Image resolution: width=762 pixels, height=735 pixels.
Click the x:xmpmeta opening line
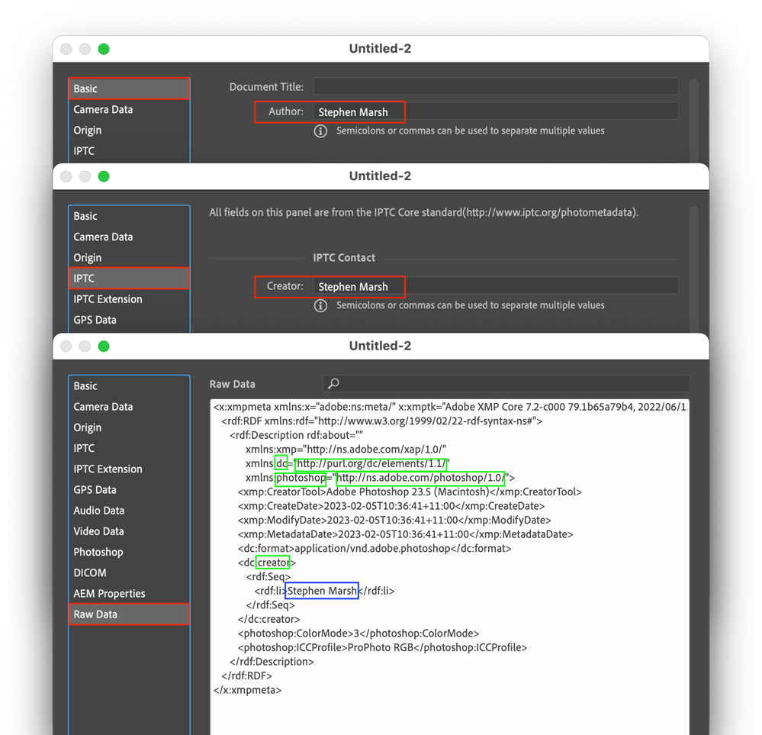(x=450, y=407)
